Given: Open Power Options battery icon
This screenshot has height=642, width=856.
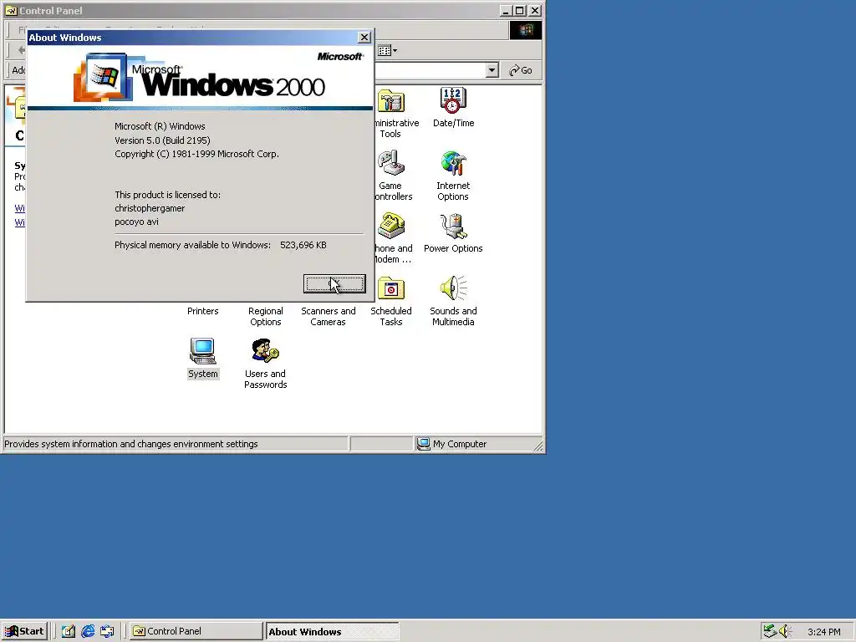Looking at the screenshot, I should (x=453, y=226).
